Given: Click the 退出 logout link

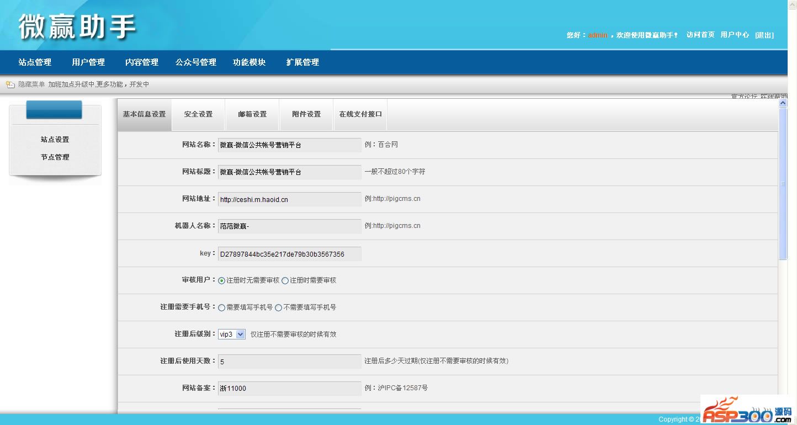Looking at the screenshot, I should [764, 35].
